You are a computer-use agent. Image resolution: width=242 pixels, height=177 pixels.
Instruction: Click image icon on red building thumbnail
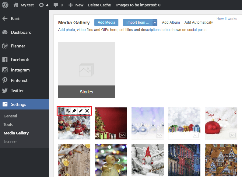coord(196,172)
